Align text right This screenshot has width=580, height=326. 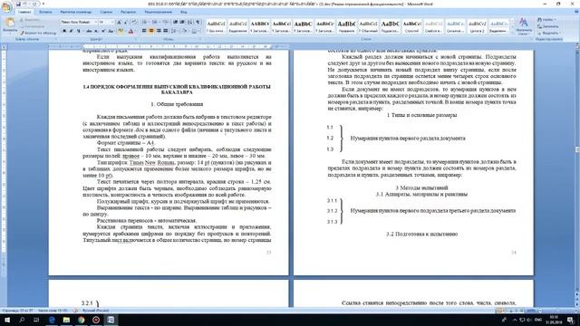coord(159,31)
